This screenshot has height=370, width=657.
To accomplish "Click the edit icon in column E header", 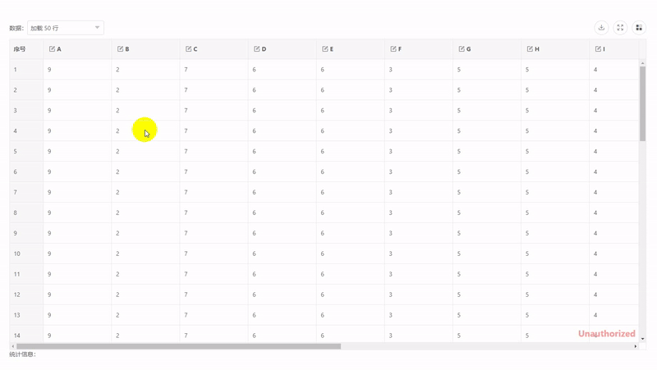I will coord(325,49).
